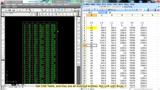Switch to 配置1 layout tab in AutoCAD

click(x=18, y=85)
